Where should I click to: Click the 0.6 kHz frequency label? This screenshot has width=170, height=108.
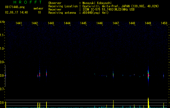(x=2, y=103)
